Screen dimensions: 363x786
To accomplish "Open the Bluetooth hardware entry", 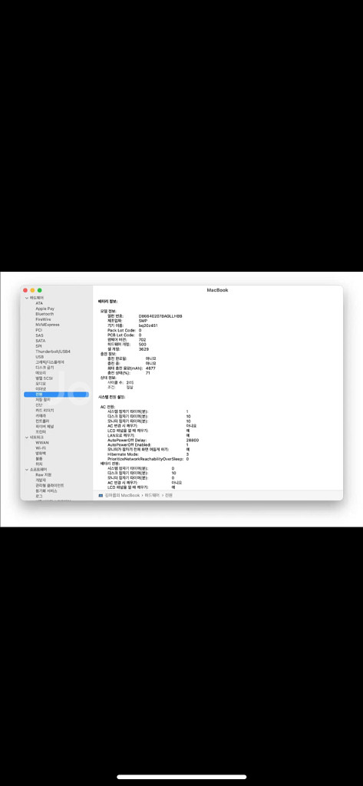I will point(45,314).
